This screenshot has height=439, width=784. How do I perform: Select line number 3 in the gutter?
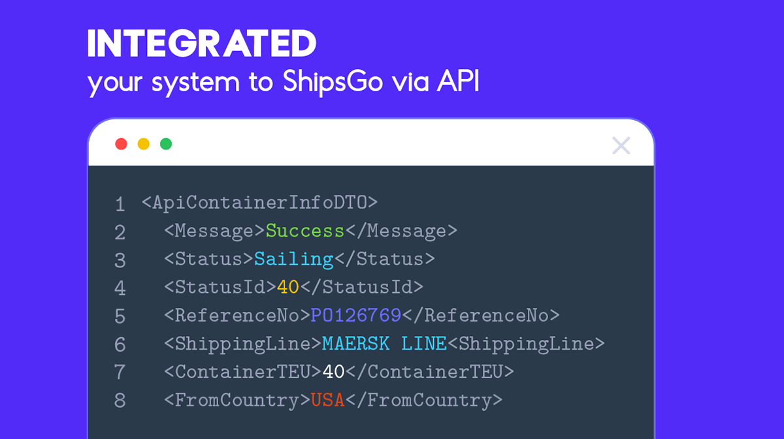pyautogui.click(x=120, y=260)
